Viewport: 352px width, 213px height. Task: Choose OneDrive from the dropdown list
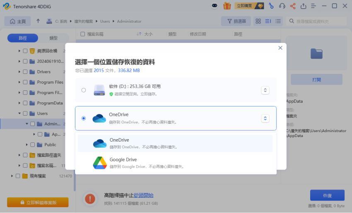click(x=175, y=143)
